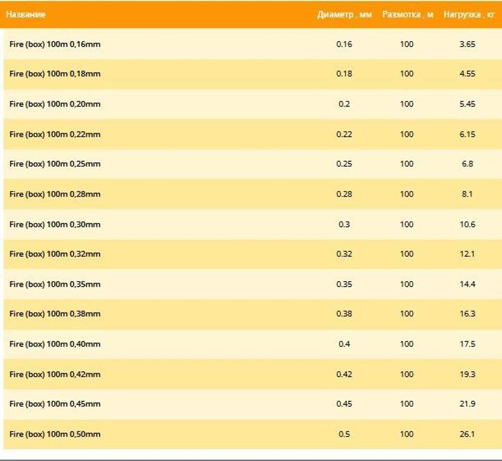Select the row 'Fire (box) 100m 0,28mm'
The height and width of the screenshot is (461, 502).
point(253,194)
